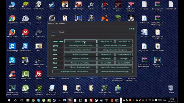Screen dimensions: 184x103
Task: Select the Start BlueStacks desktop icon
Action: pyautogui.click(x=26, y=6)
